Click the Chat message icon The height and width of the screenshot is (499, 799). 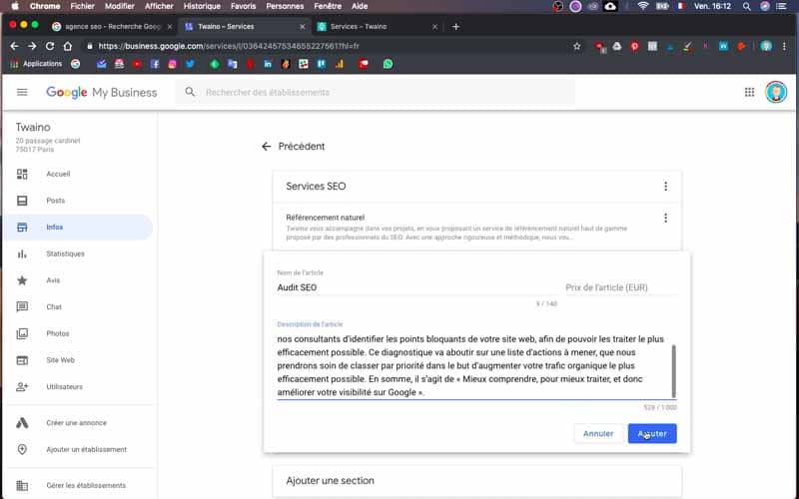point(22,306)
